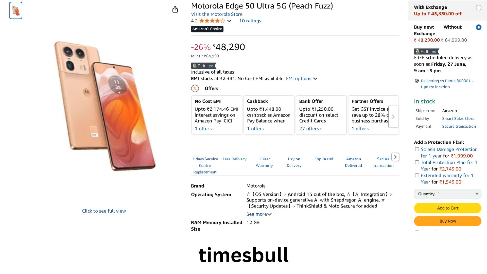The image size is (487, 274).
Task: Open the Quantity dropdown
Action: pyautogui.click(x=447, y=194)
